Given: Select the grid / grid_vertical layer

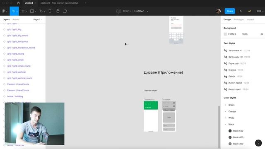Looking at the screenshot, I should click(17, 72).
